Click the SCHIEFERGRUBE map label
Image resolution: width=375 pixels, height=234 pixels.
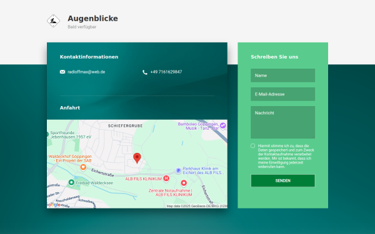point(126,126)
